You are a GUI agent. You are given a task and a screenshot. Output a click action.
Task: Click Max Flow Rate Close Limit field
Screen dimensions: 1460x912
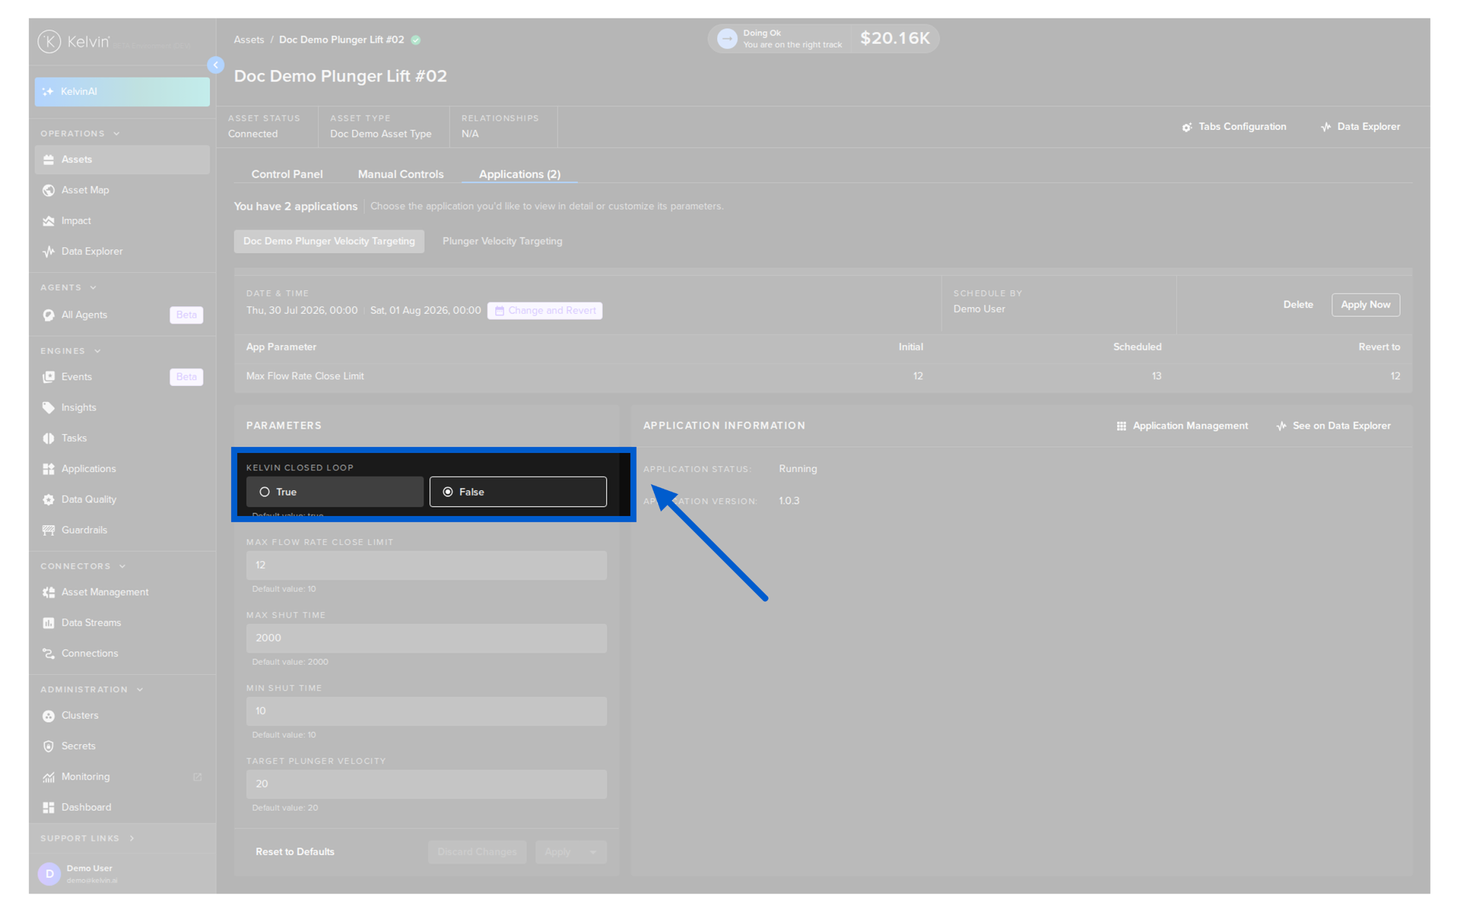(x=427, y=565)
